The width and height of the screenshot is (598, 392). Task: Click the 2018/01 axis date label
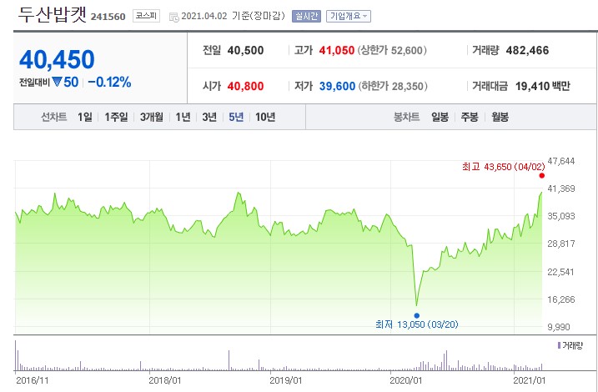(x=165, y=380)
